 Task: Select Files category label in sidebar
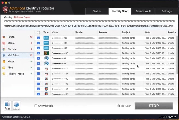(10, 68)
